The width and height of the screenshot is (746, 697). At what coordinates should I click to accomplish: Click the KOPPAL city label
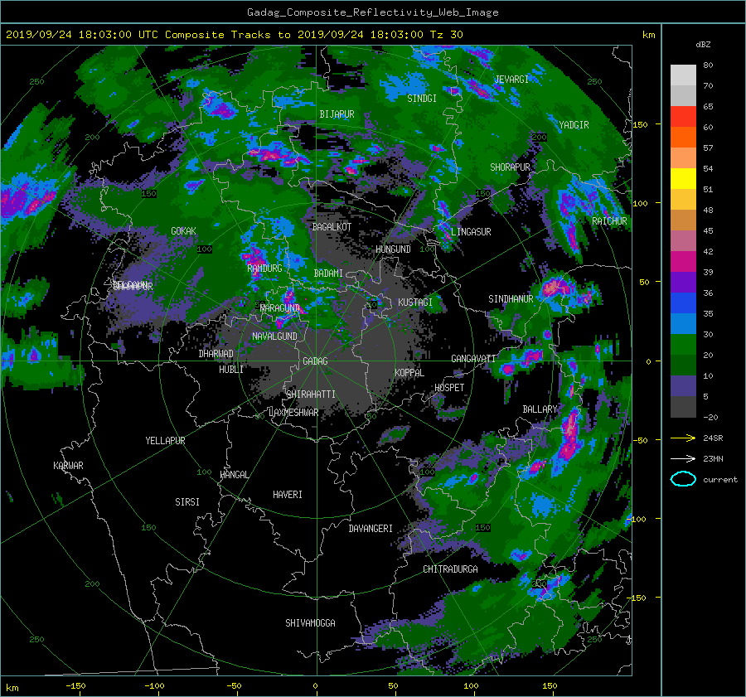point(409,373)
